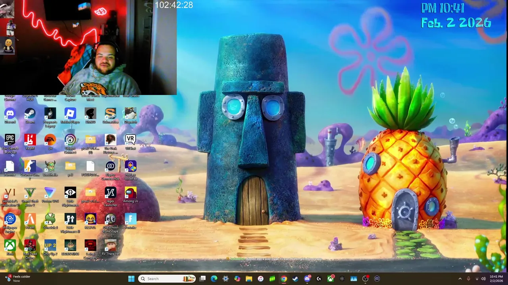The image size is (508, 285).
Task: Open Settings gear in the taskbar
Action: pyautogui.click(x=225, y=279)
